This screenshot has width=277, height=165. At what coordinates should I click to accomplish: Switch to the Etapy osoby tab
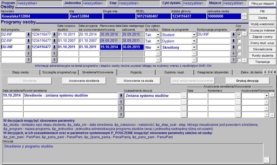[21, 72]
